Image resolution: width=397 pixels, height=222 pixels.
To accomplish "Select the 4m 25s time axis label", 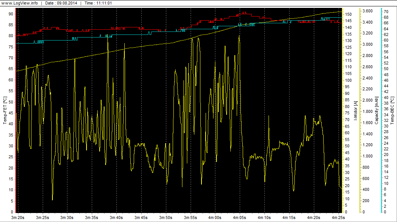I will 338,217.
